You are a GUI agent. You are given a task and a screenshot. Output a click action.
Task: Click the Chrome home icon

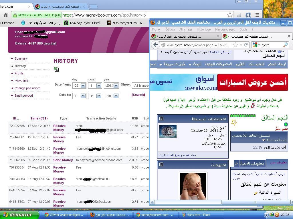pos(6,15)
